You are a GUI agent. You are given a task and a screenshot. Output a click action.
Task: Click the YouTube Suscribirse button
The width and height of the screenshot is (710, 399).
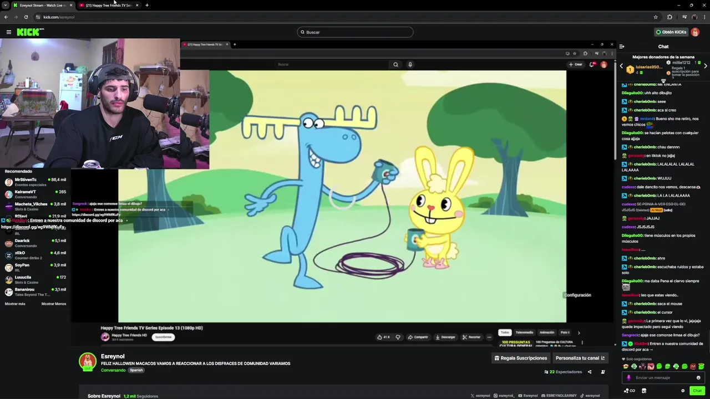coord(163,337)
